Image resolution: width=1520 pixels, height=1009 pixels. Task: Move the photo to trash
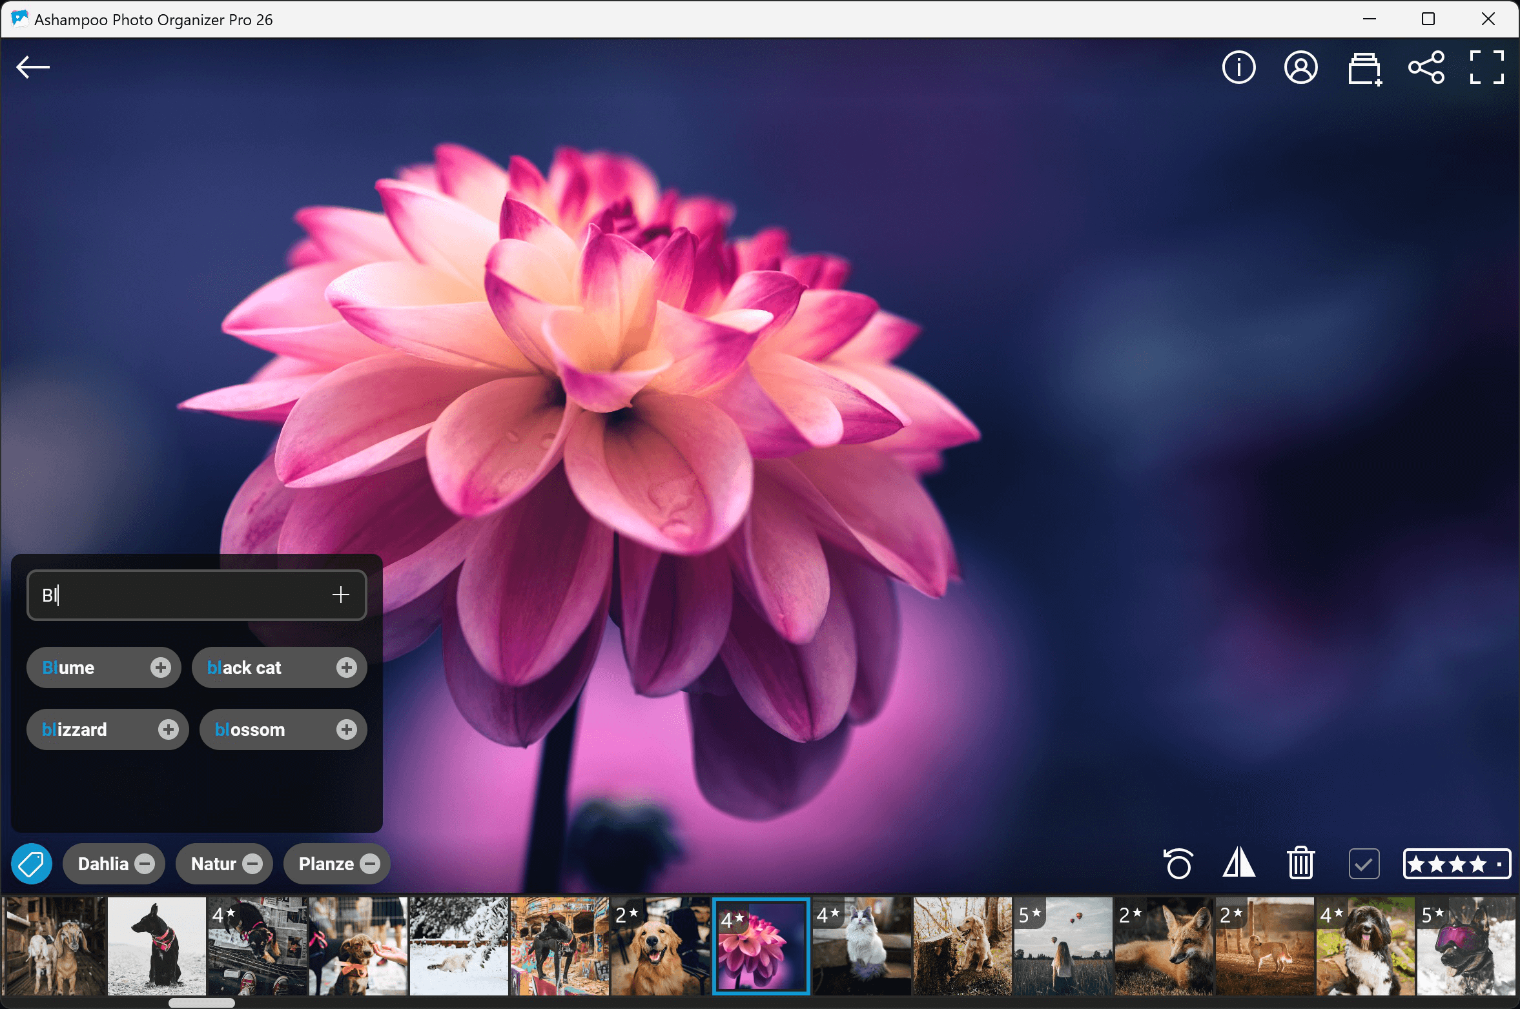click(x=1300, y=863)
